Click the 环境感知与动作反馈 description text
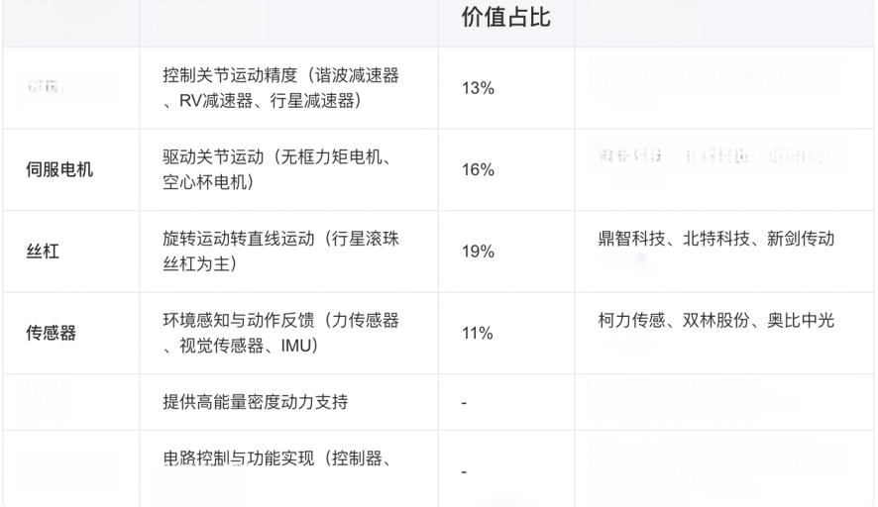 pos(238,321)
